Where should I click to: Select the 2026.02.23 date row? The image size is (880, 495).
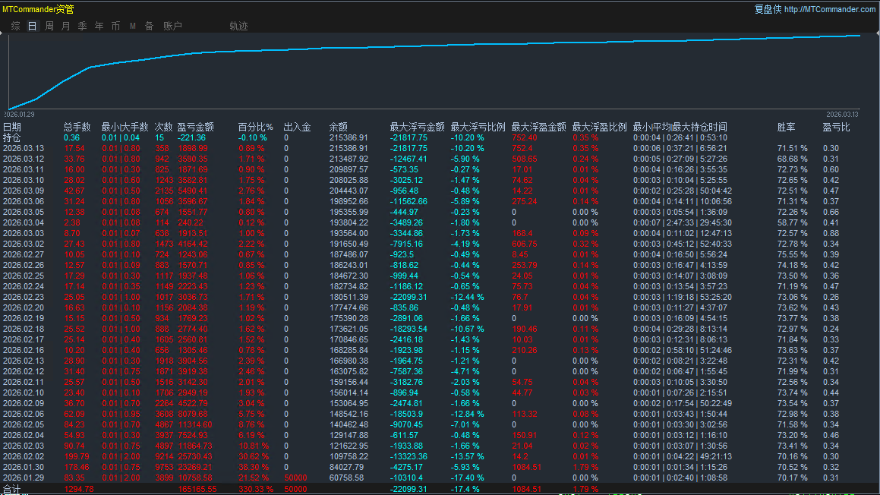coord(23,297)
